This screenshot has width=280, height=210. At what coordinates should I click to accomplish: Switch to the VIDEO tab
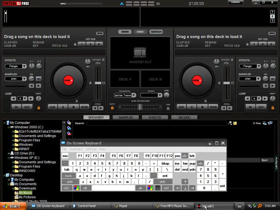[x=140, y=32]
